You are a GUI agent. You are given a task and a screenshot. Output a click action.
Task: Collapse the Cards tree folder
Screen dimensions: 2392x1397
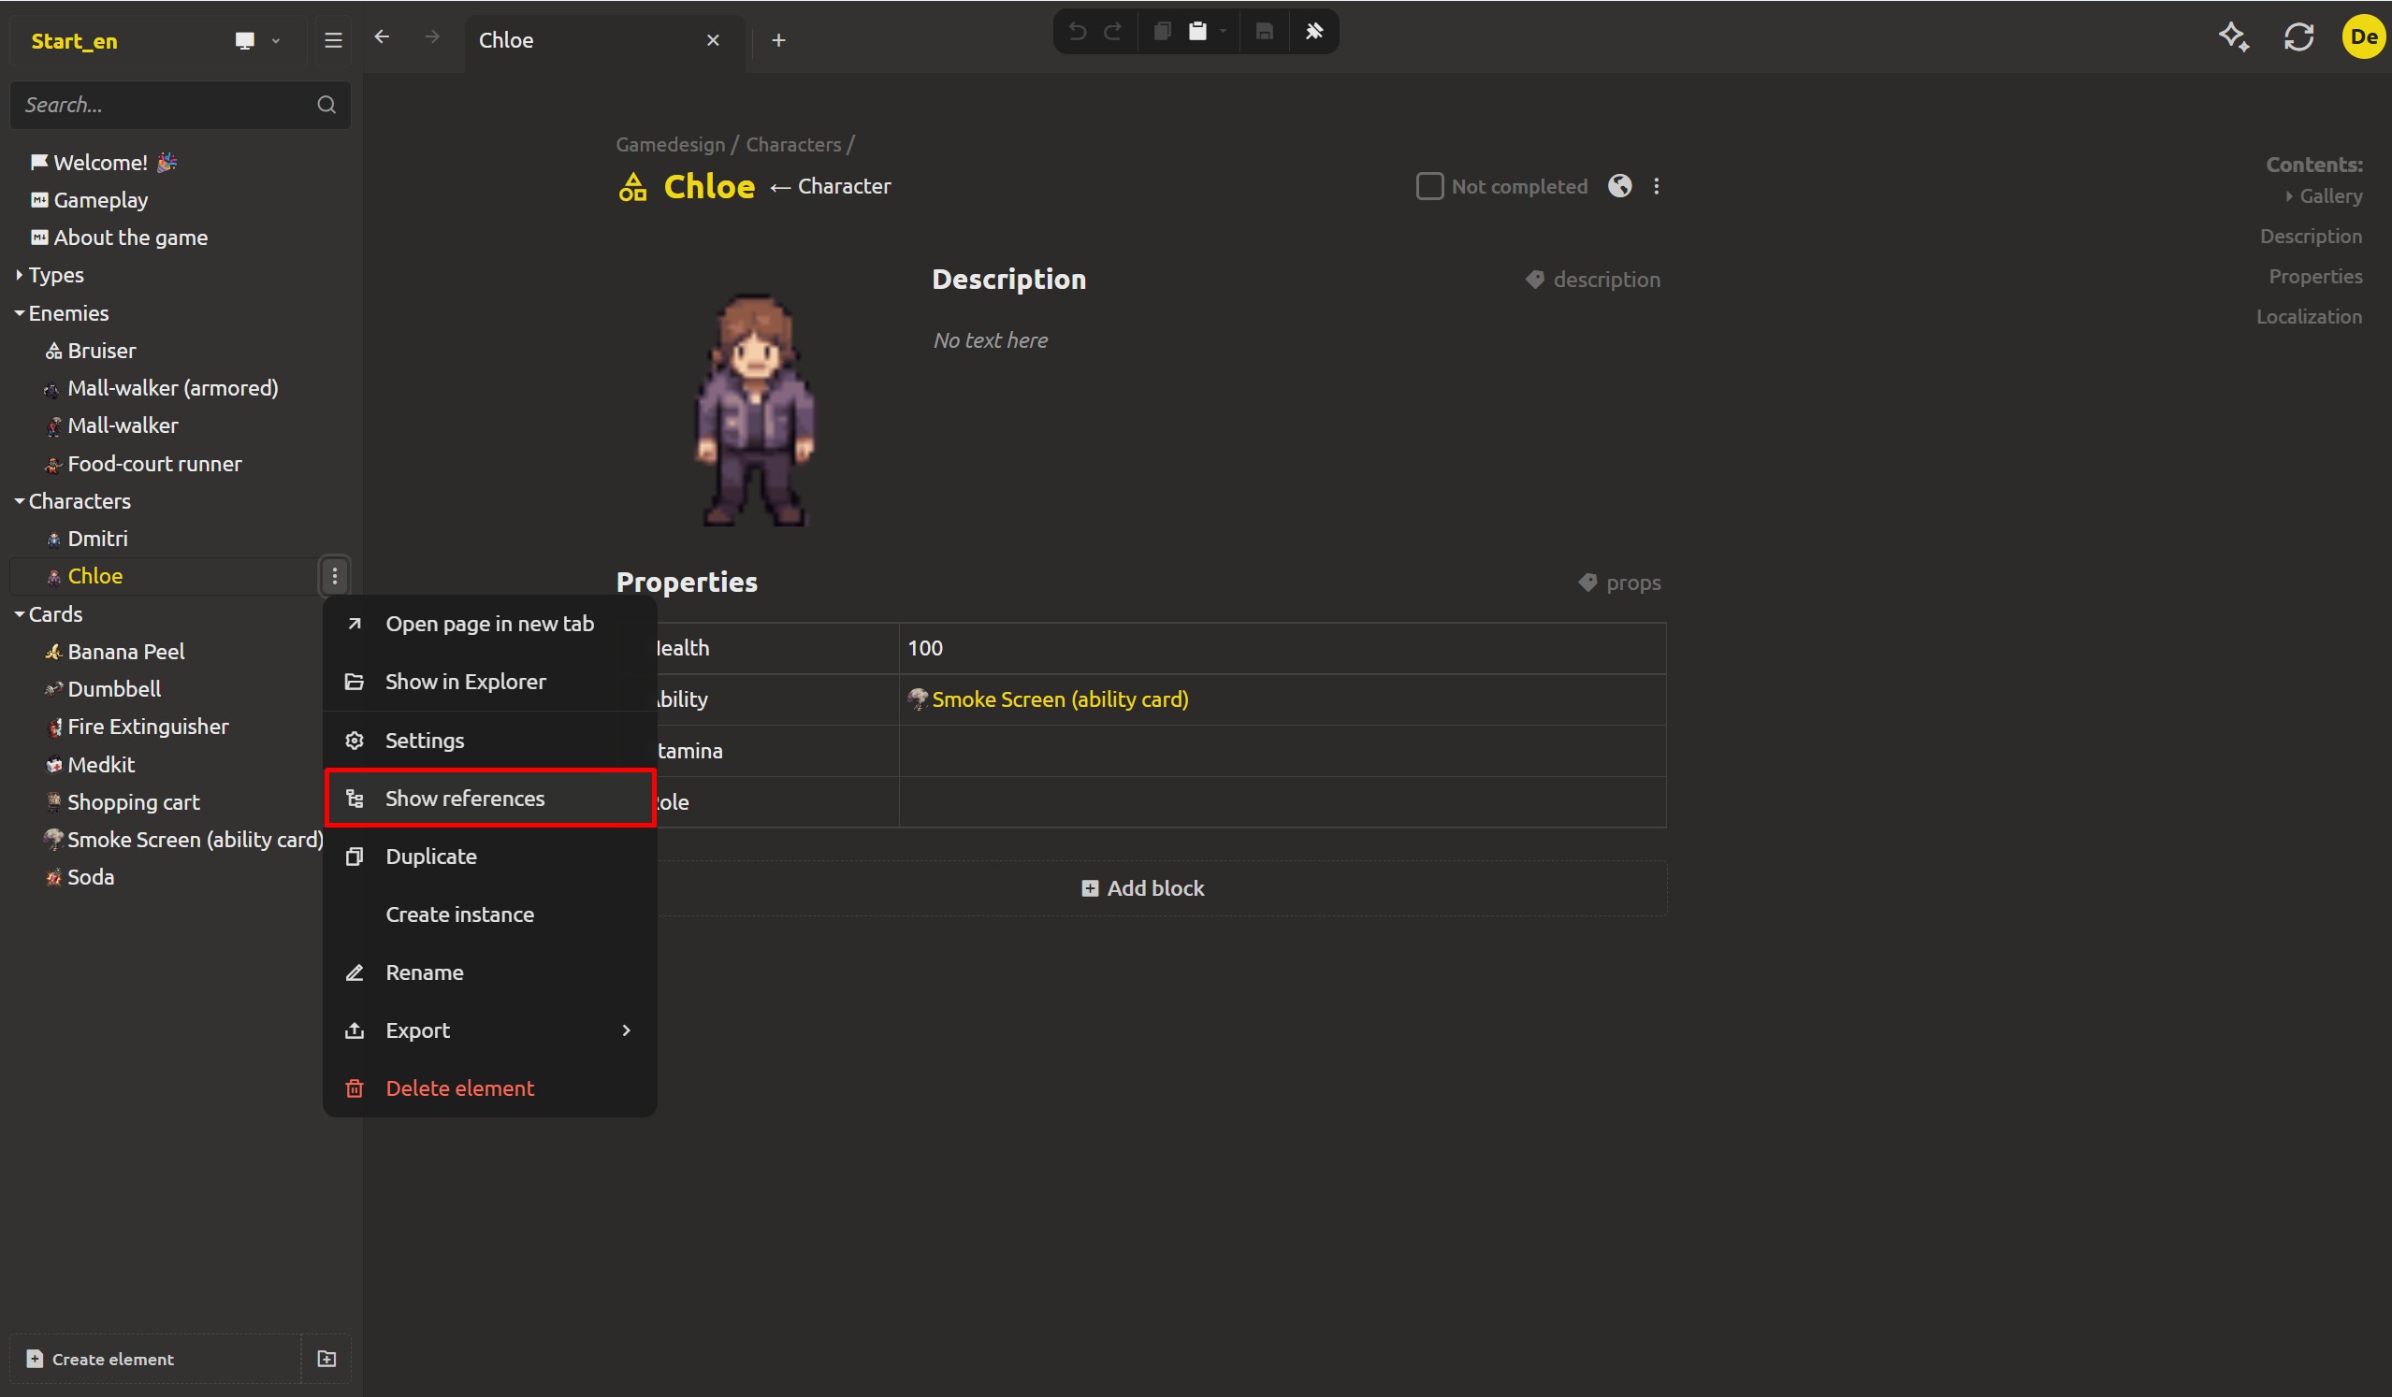(19, 614)
